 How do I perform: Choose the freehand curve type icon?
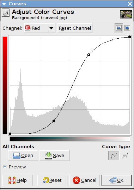point(125,156)
